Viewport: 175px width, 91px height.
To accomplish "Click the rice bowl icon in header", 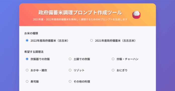I will [x=136, y=15].
